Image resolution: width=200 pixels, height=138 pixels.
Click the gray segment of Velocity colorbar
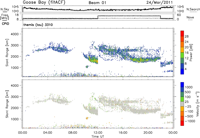click(182, 104)
